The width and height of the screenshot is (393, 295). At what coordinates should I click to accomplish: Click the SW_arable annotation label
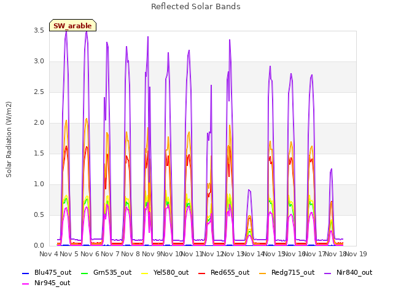tap(72, 26)
